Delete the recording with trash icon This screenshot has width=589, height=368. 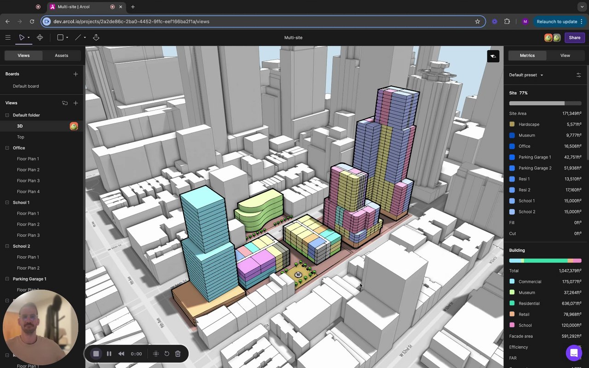click(178, 354)
